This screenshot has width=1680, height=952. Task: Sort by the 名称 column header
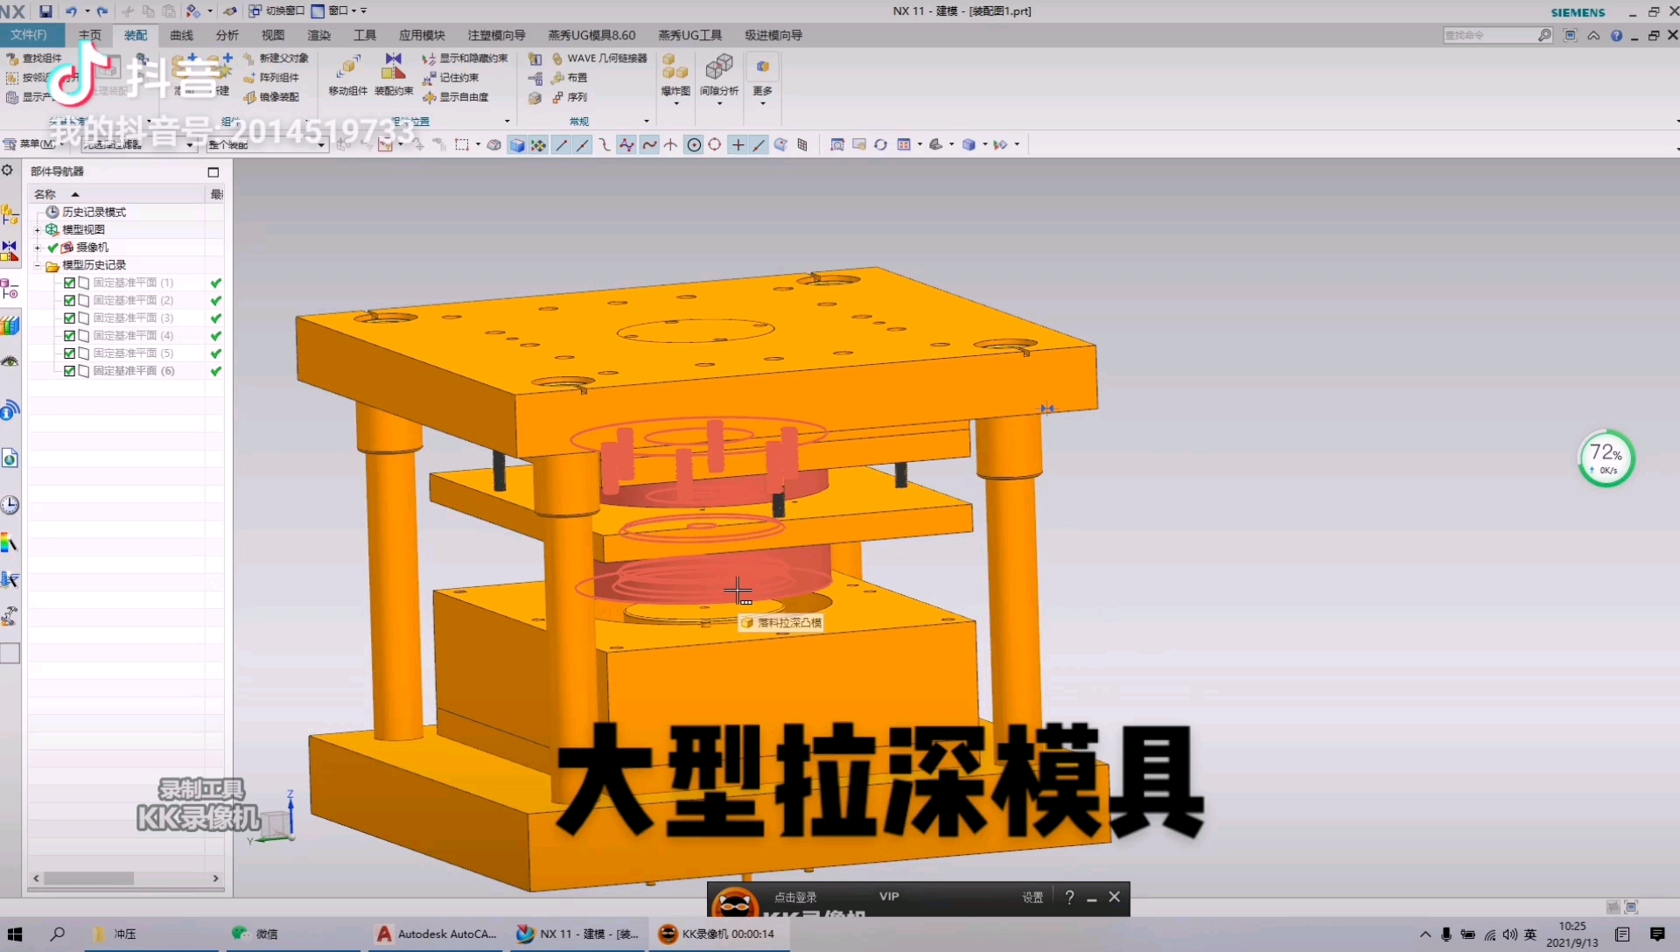click(117, 194)
